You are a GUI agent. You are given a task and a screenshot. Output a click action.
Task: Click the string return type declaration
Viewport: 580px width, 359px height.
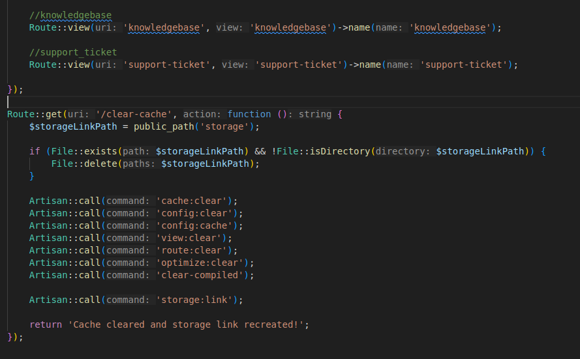pyautogui.click(x=315, y=114)
